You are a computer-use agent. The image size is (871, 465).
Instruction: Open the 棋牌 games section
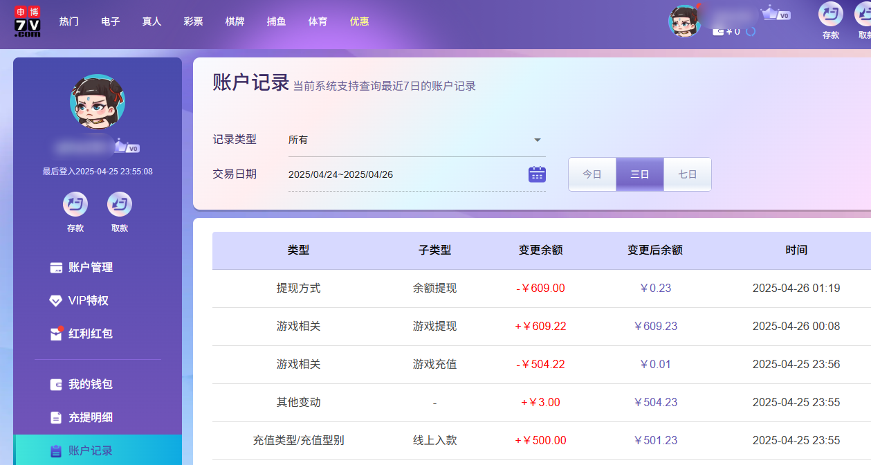(x=235, y=21)
